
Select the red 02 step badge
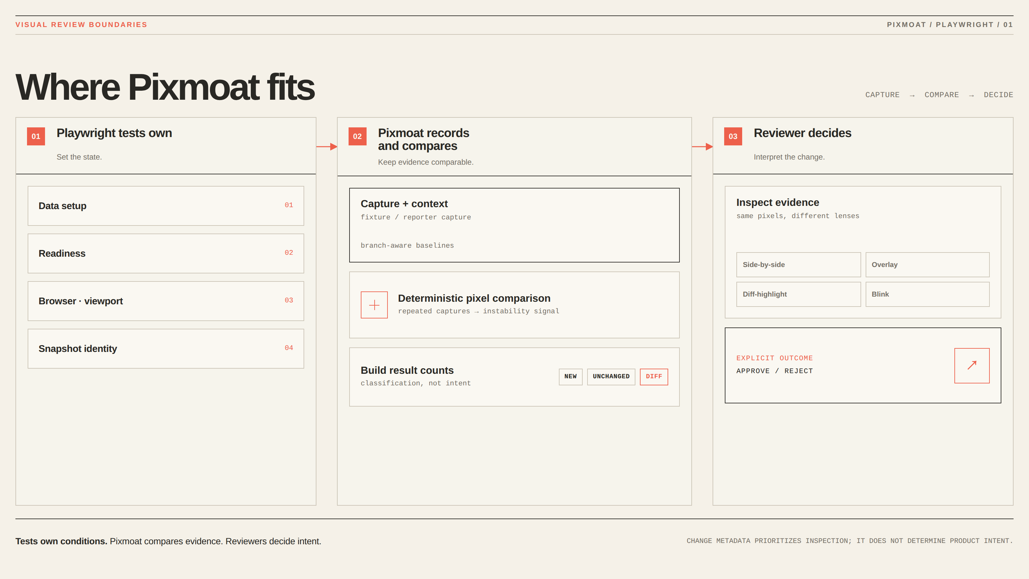(357, 136)
